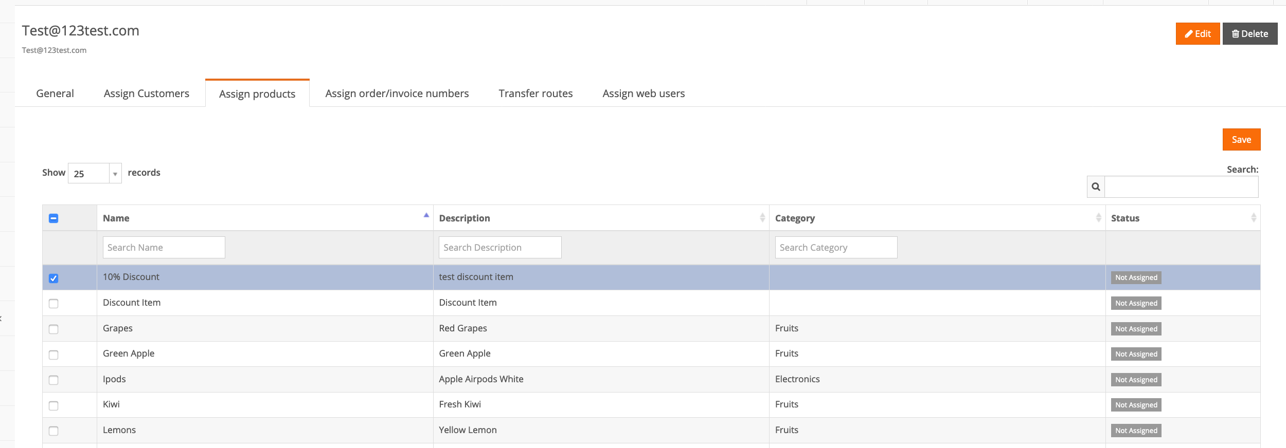Viewport: 1286px width, 448px height.
Task: Click into the Search Category filter field
Action: point(835,248)
